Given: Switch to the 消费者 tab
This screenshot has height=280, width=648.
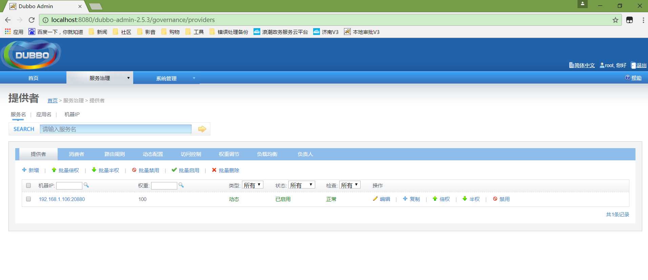Looking at the screenshot, I should (77, 154).
